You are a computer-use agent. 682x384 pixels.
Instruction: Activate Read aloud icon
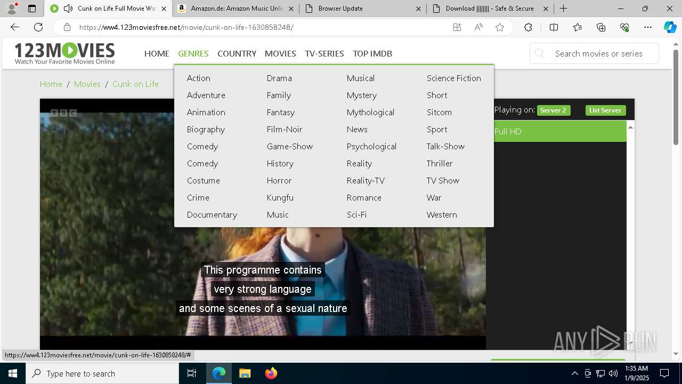(478, 27)
